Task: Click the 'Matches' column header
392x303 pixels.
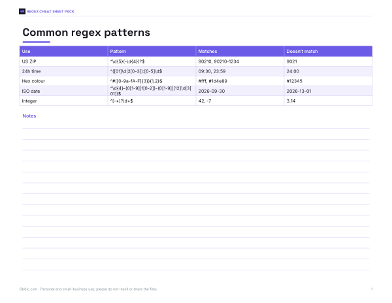Action: click(x=240, y=51)
